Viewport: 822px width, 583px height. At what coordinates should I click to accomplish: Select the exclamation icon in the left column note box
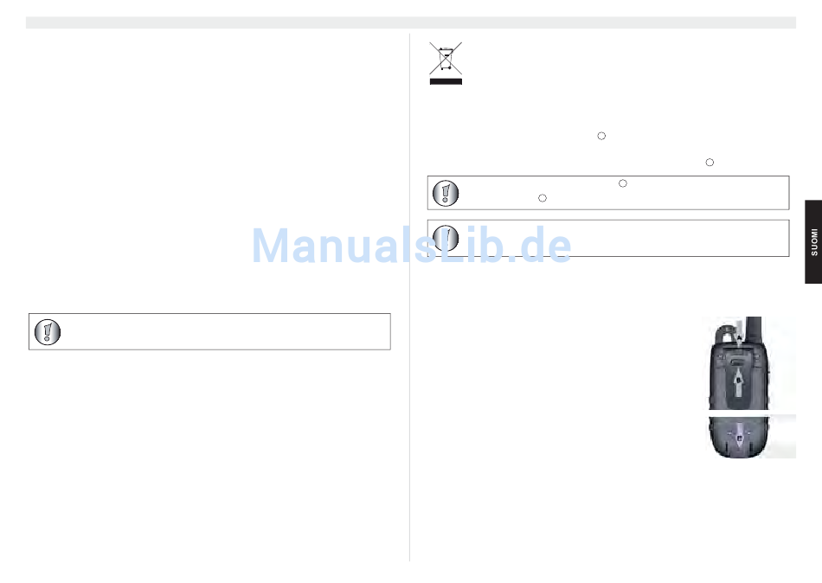48,332
